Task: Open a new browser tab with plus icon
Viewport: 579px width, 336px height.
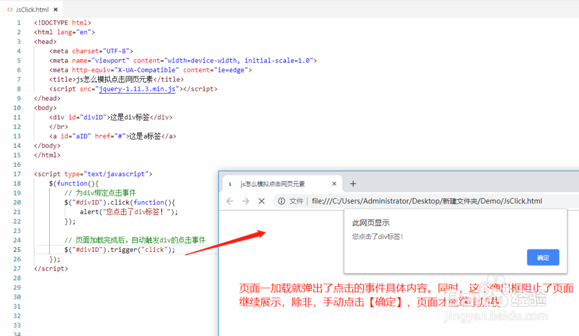Action: [353, 184]
